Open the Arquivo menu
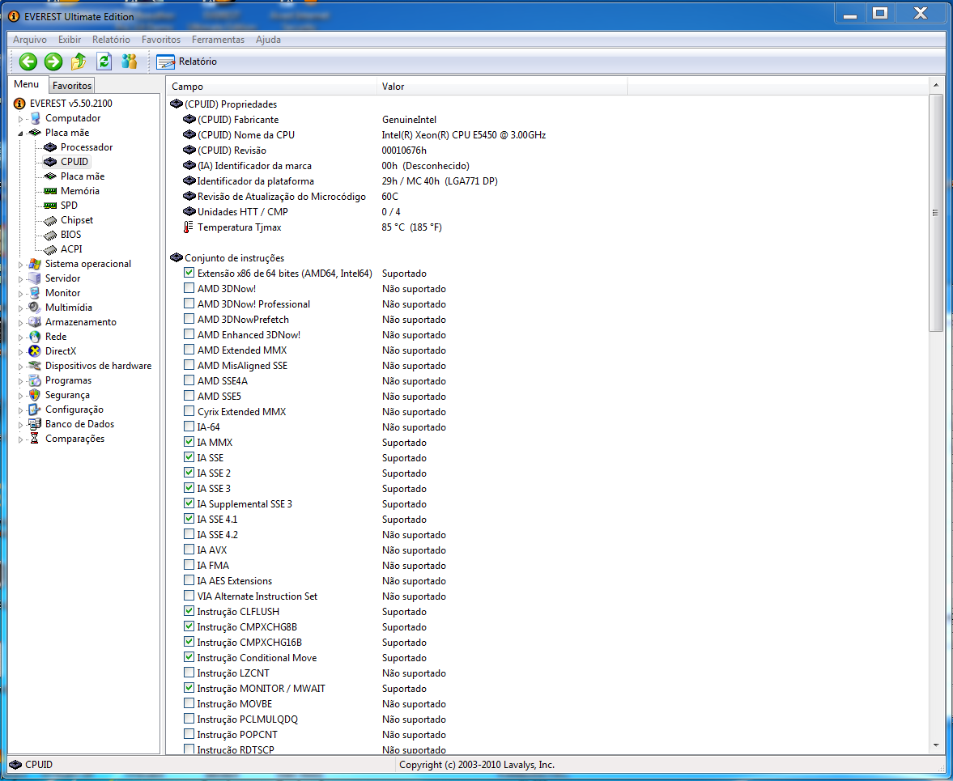This screenshot has height=781, width=953. point(30,40)
